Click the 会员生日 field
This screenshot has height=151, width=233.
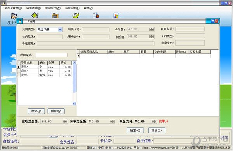190,43
